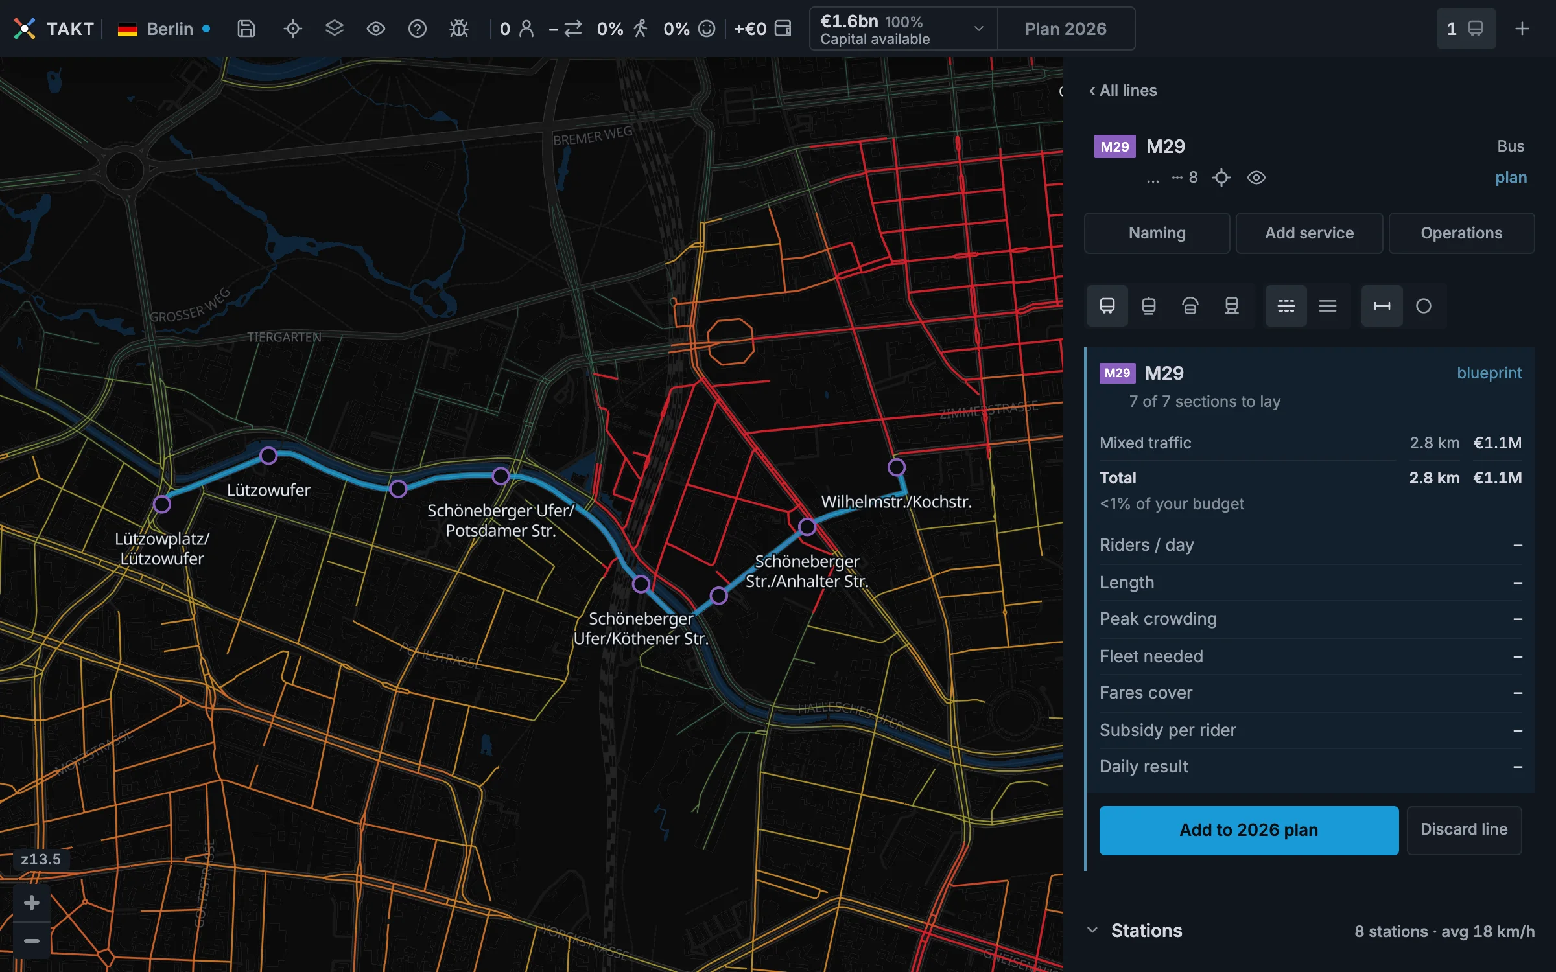Select mixed traffic dashed lane option
1556x972 pixels.
pyautogui.click(x=1286, y=306)
